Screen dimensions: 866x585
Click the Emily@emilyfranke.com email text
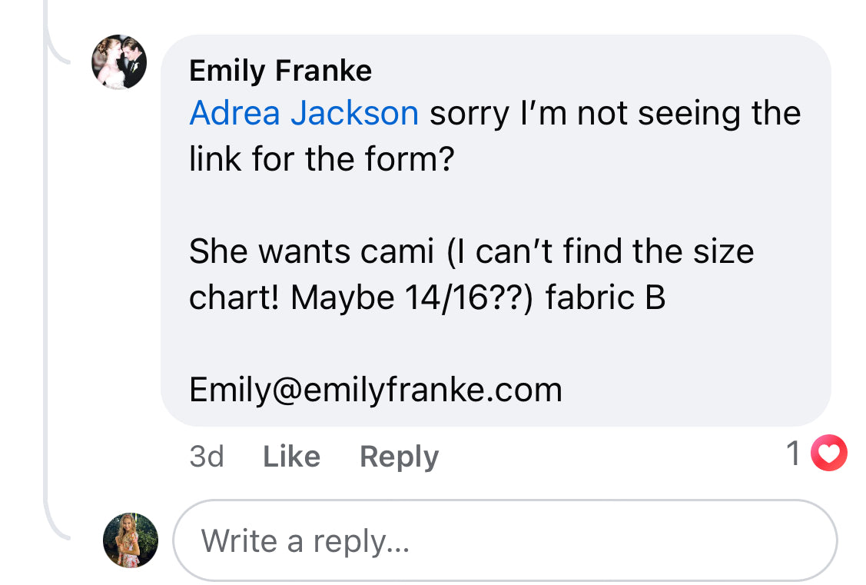point(376,390)
